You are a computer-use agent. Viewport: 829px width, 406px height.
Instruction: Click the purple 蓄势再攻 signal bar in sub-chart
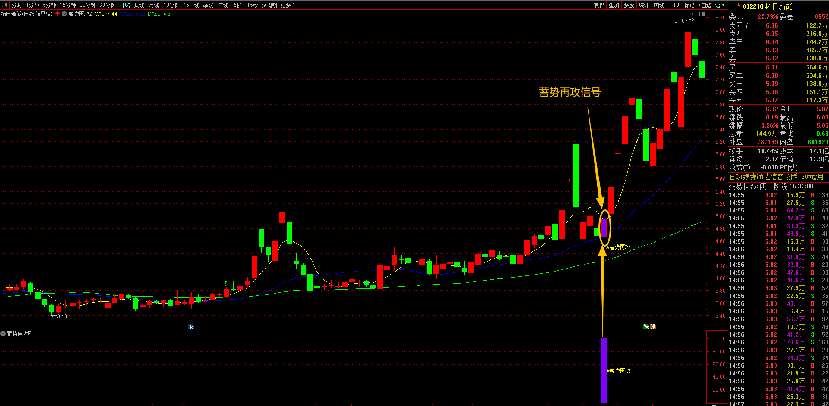pos(604,371)
